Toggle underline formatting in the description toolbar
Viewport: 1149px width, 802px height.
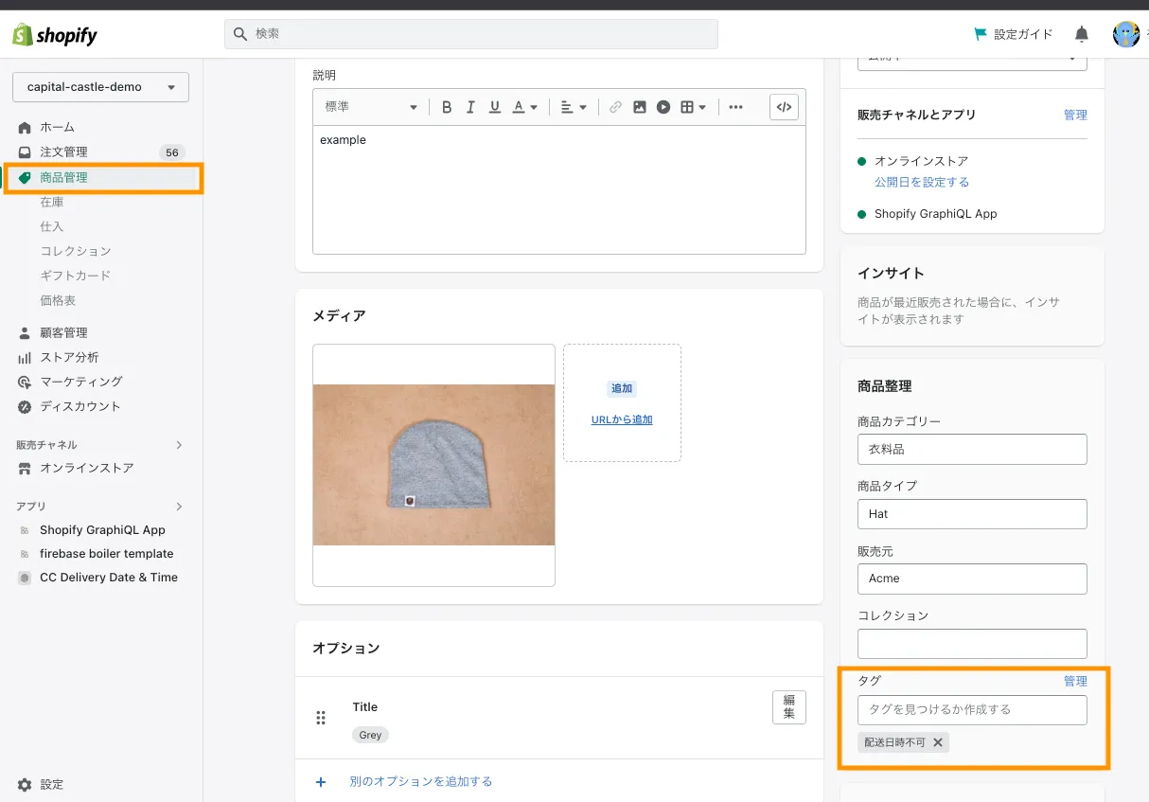493,106
